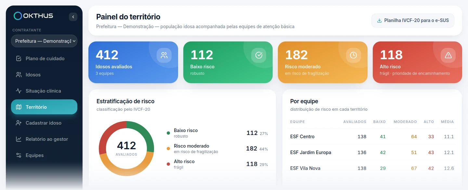Open Plano de cuidado menu item

point(44,59)
